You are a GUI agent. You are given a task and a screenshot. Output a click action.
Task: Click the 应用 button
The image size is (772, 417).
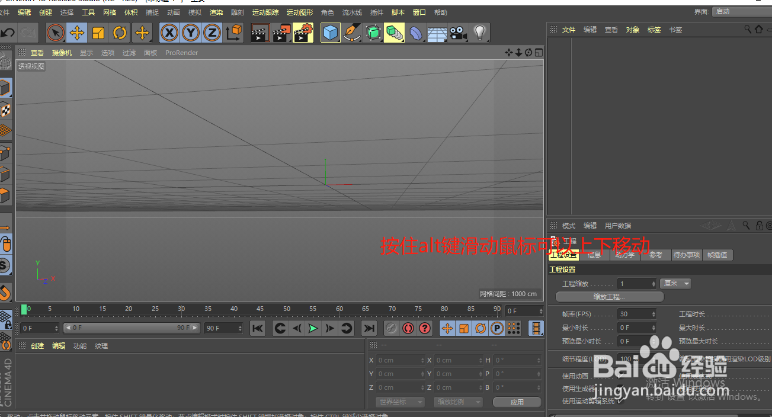[517, 402]
